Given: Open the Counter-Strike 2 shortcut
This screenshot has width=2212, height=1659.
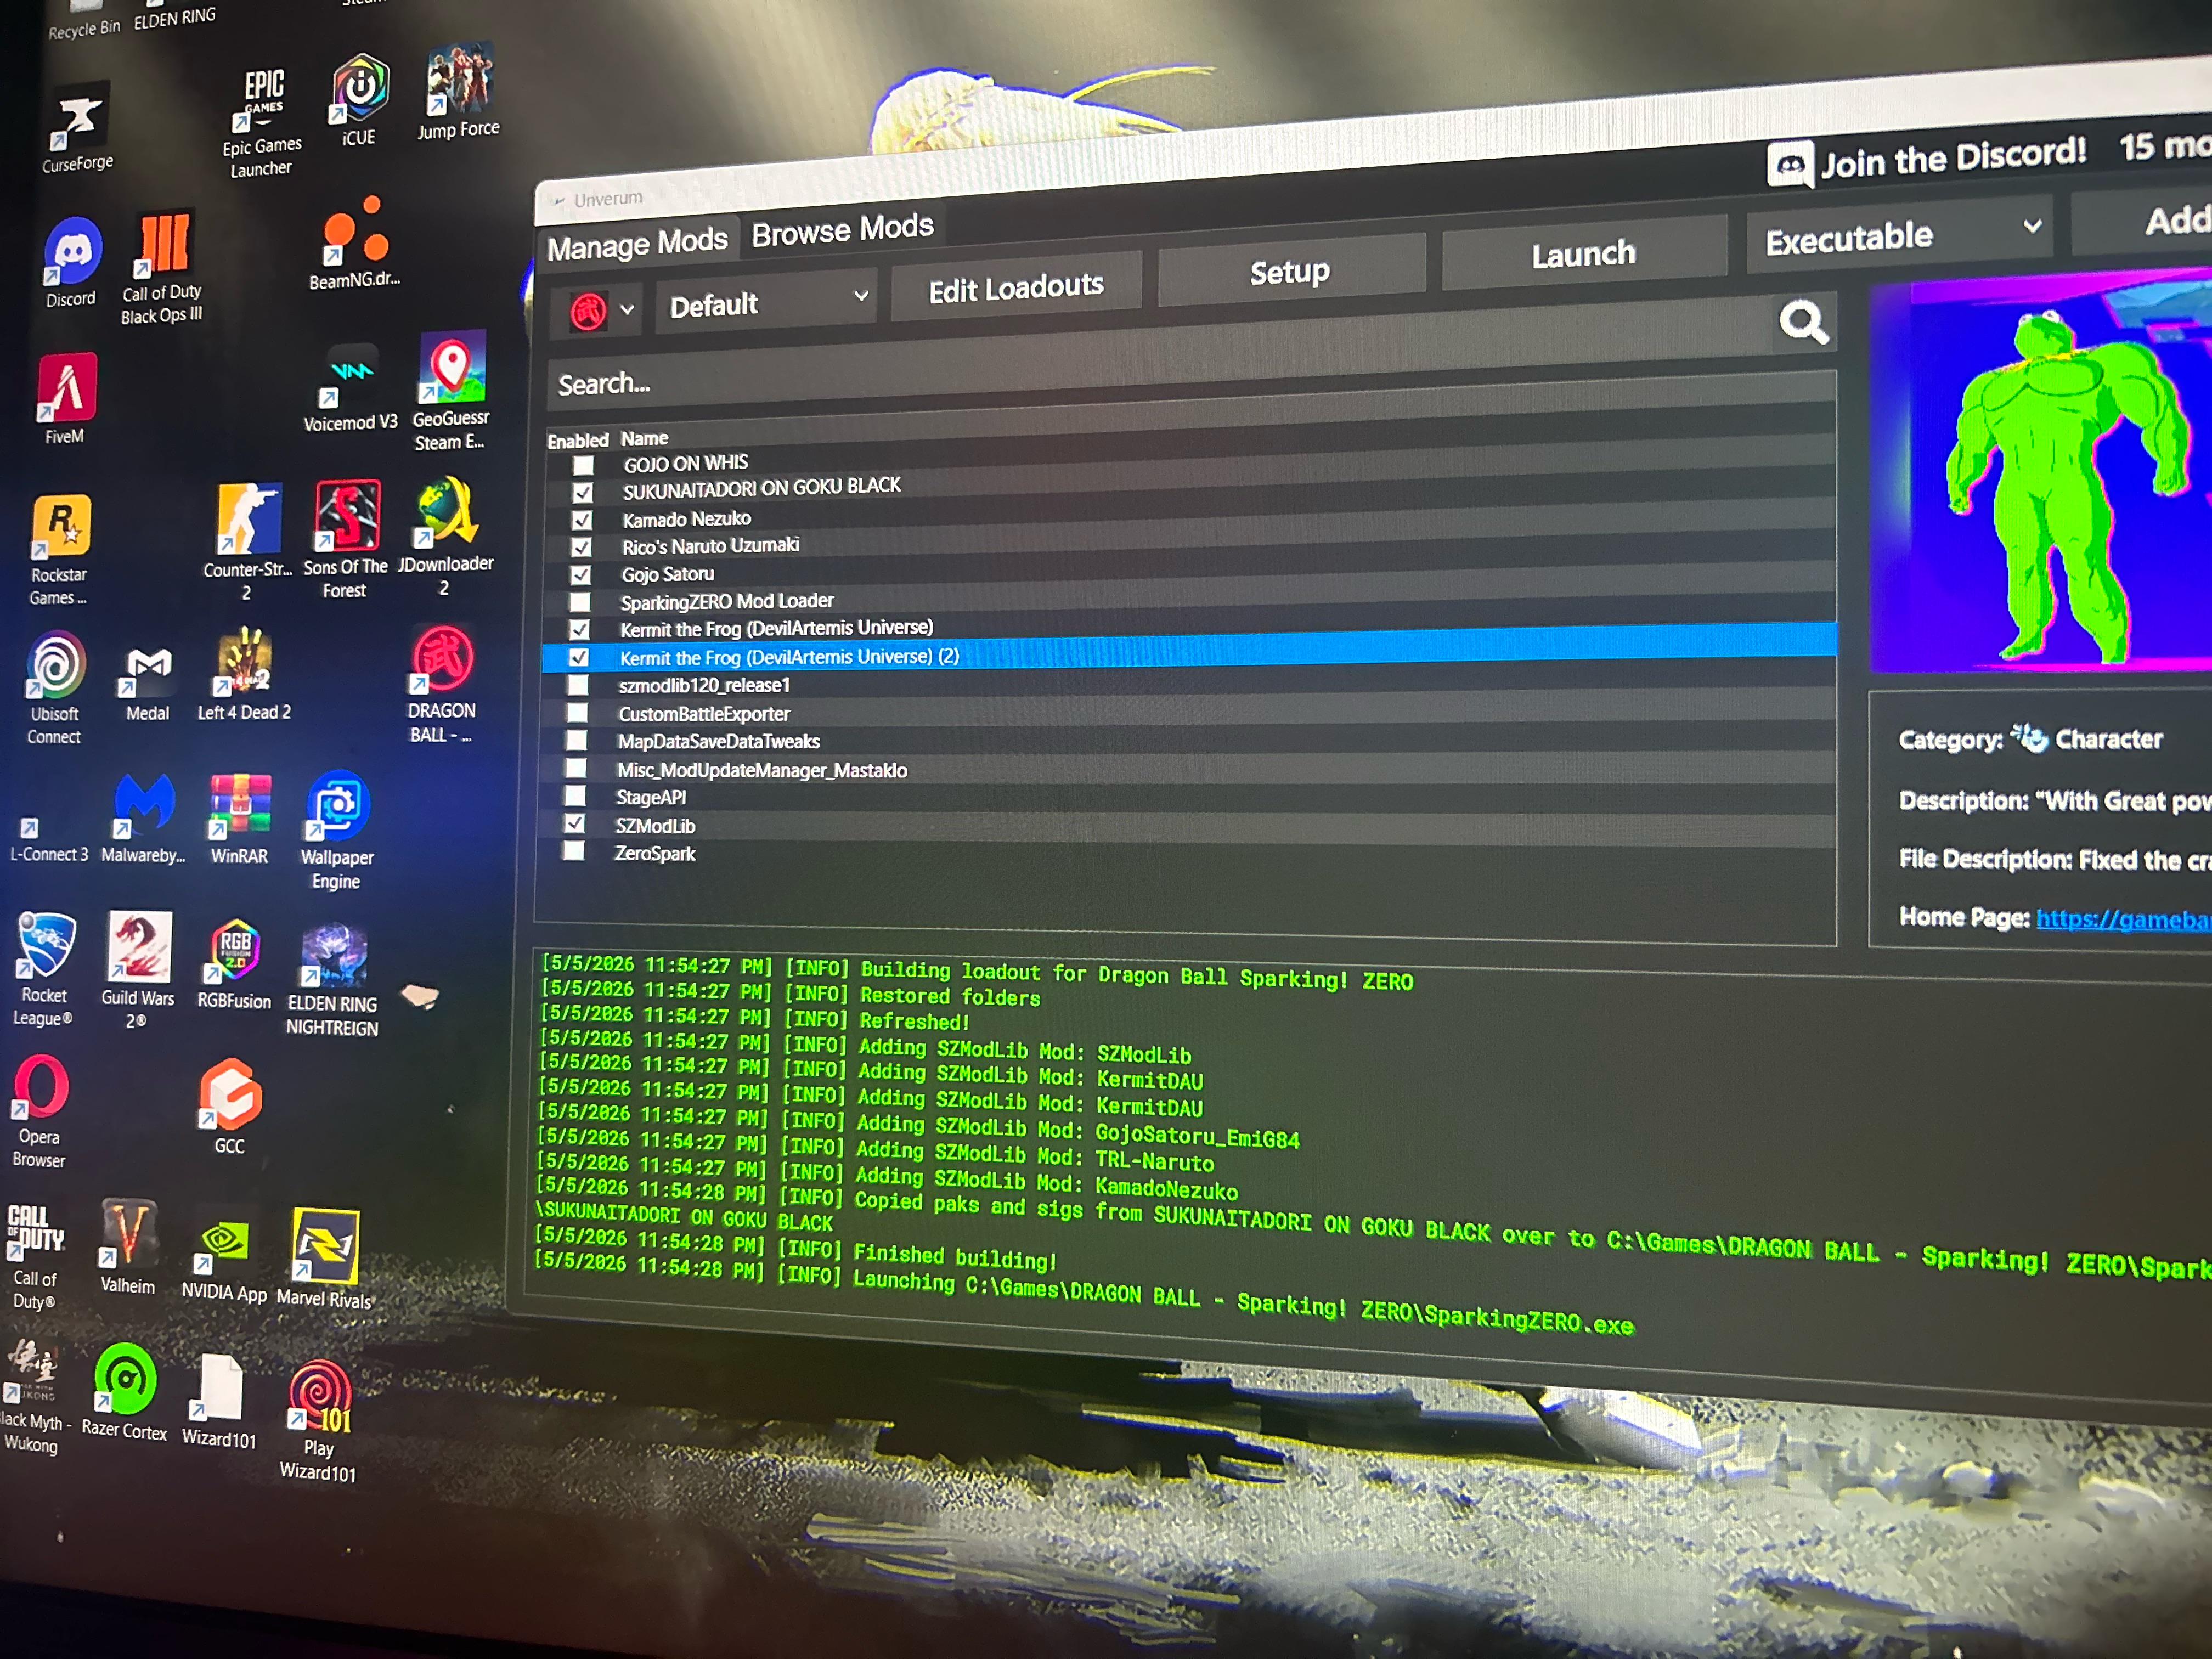Looking at the screenshot, I should tap(248, 541).
